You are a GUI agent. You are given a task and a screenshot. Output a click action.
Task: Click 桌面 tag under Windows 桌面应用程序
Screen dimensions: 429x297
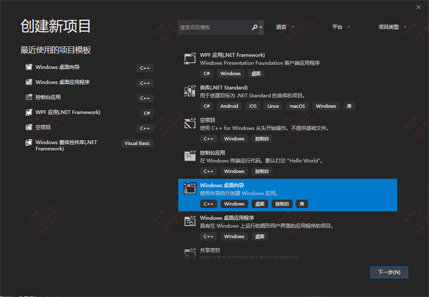tap(260, 237)
